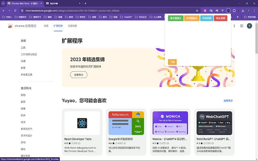258x161 pixels.
Task: Select the 扩展程序 extensions tab
Action: [x=58, y=26]
